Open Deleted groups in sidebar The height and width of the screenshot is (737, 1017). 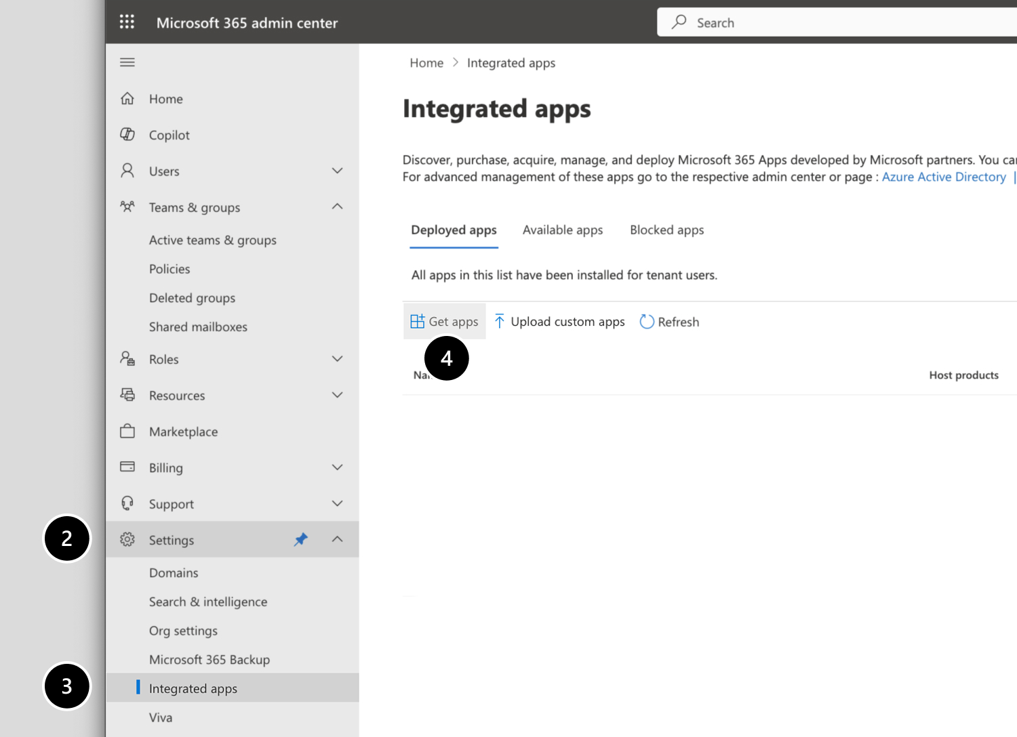193,298
